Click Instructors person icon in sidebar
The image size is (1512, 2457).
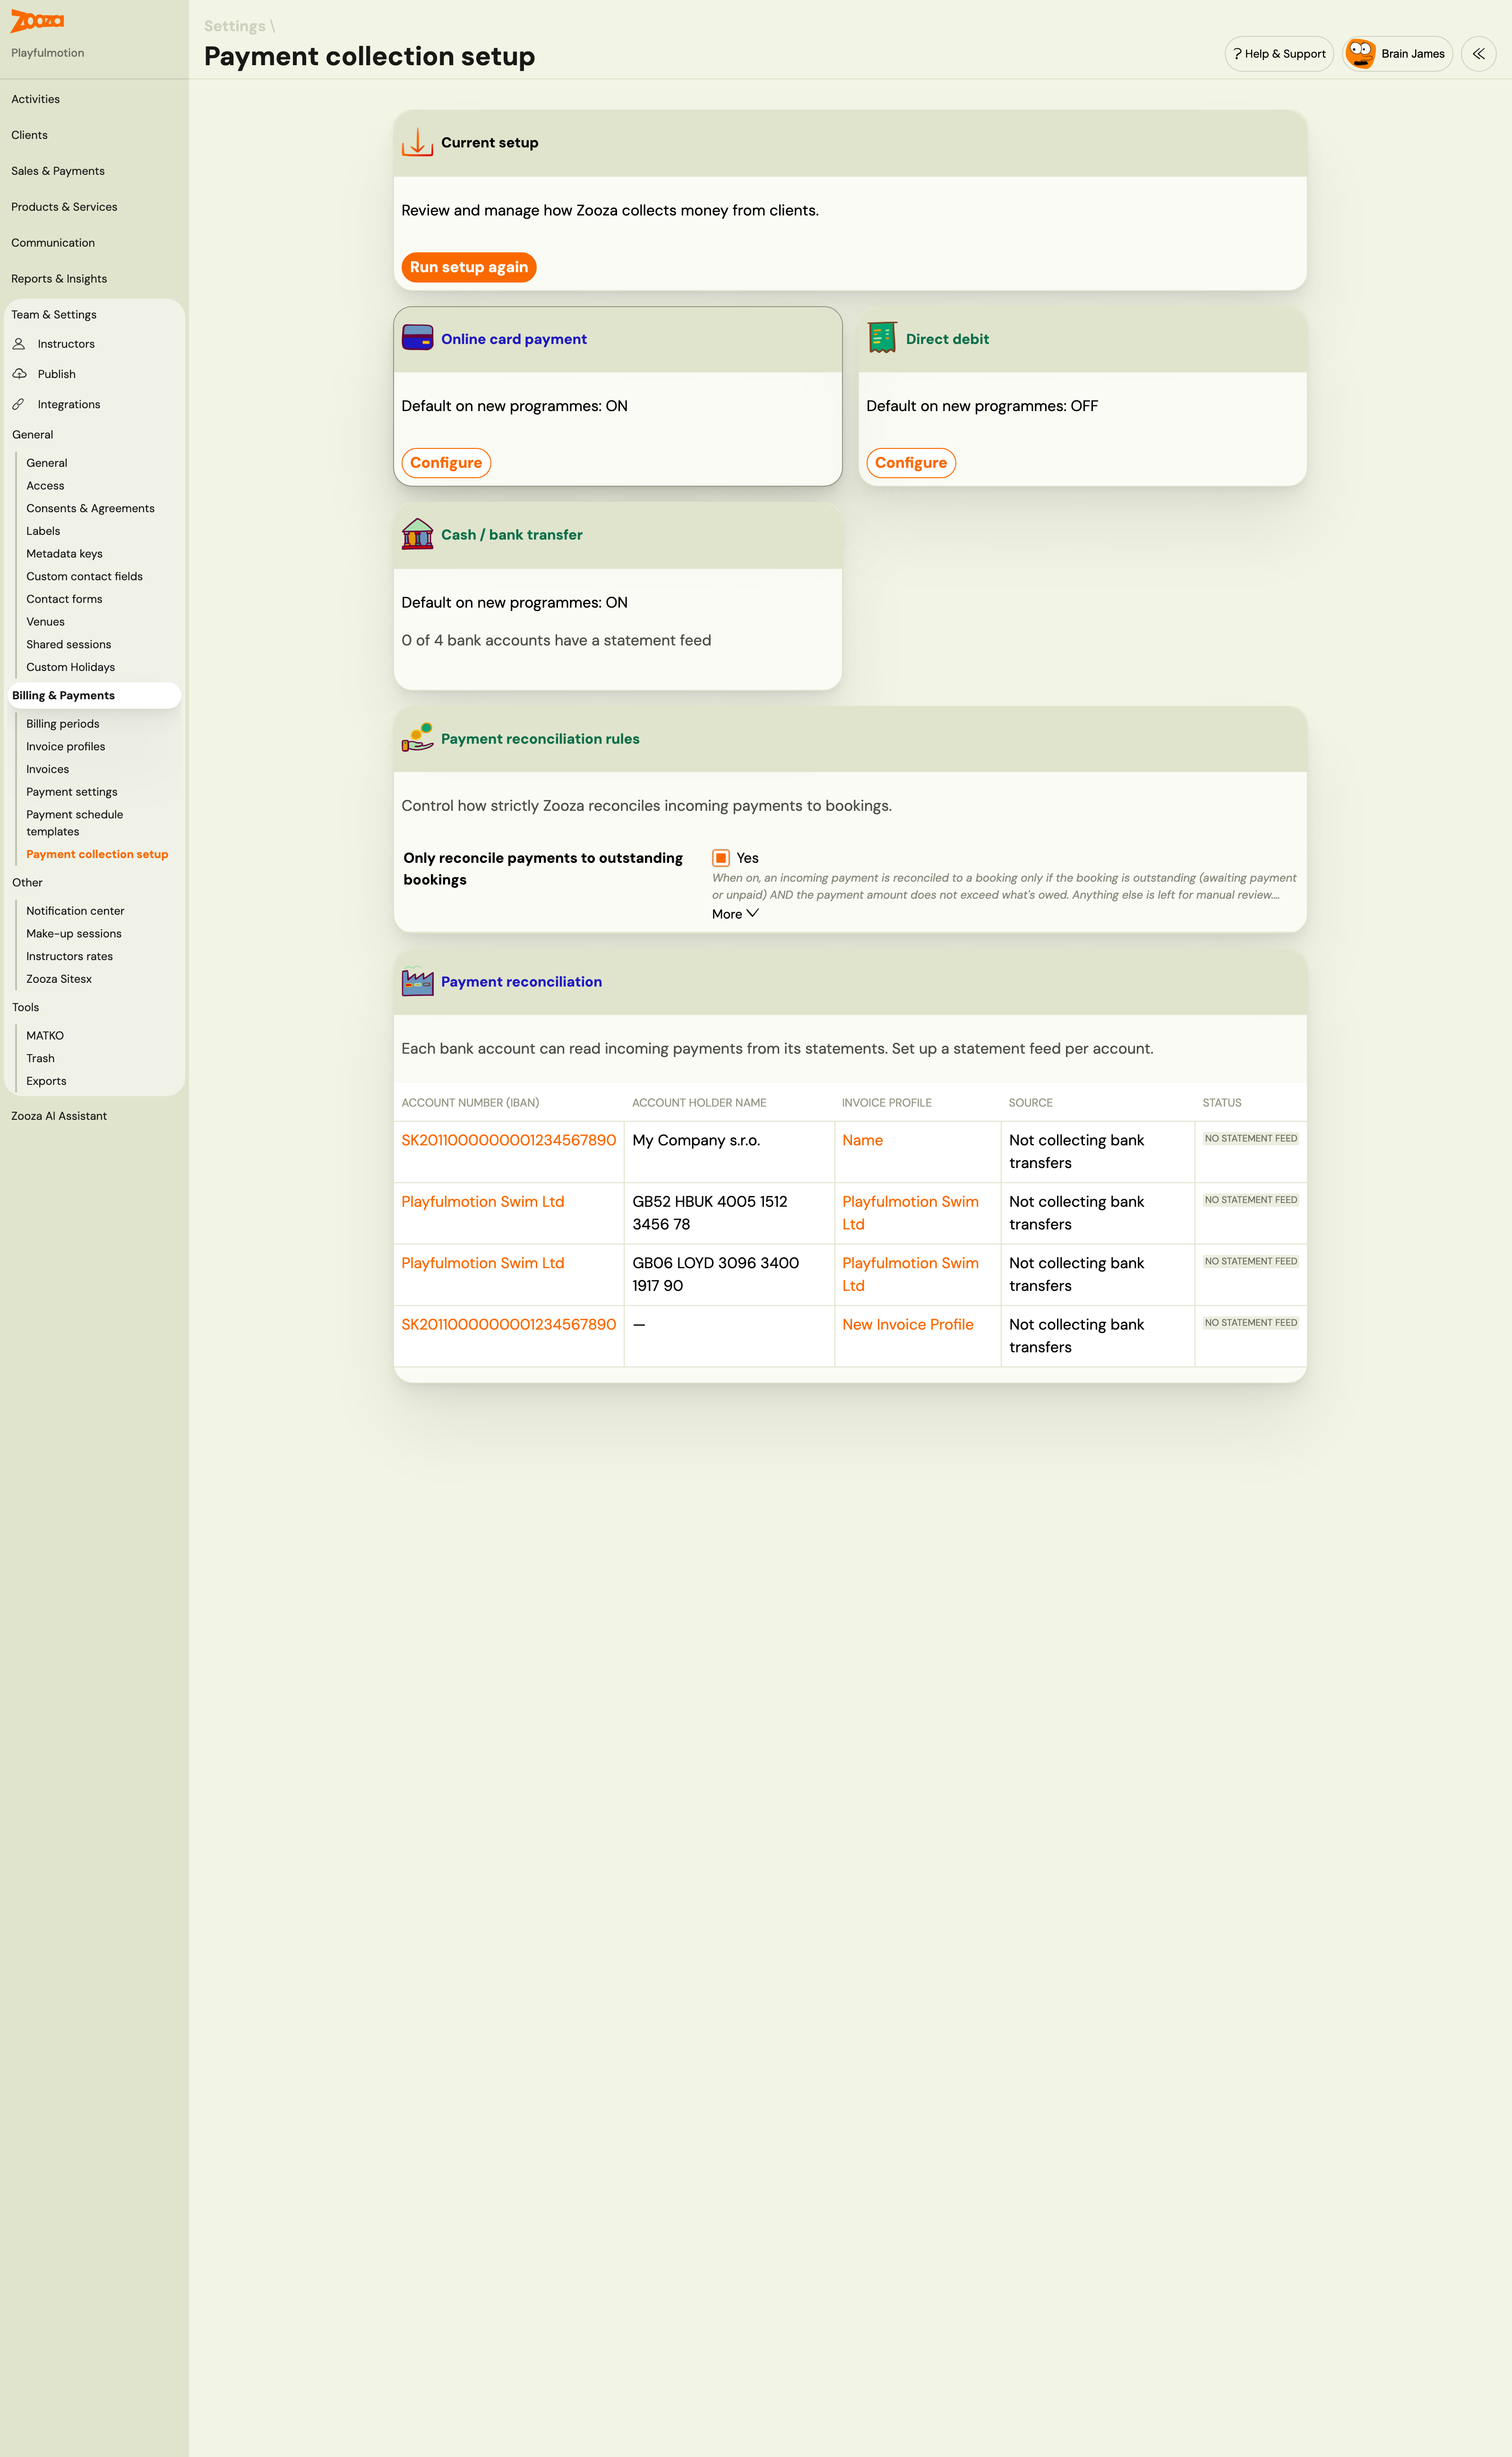(x=19, y=344)
